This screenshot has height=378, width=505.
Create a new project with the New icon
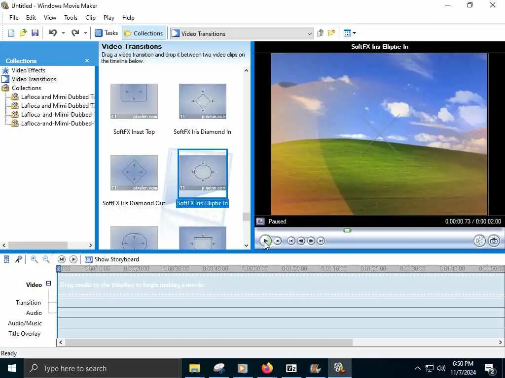[11, 33]
